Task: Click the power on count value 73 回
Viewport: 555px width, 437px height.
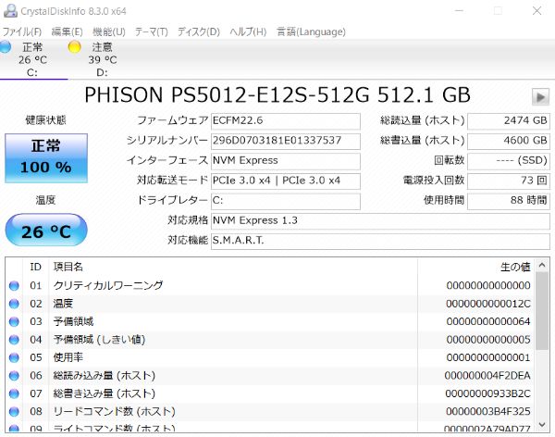Action: 509,181
